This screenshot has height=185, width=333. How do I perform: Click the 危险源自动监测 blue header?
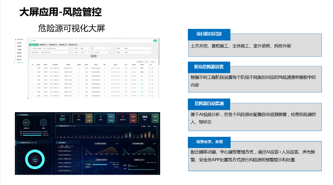pyautogui.click(x=209, y=104)
